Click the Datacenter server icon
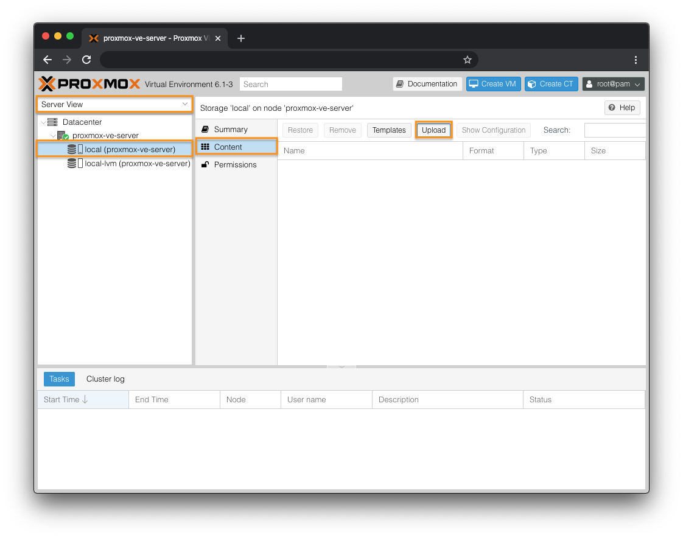Screen dimensions: 683x538 (x=53, y=122)
